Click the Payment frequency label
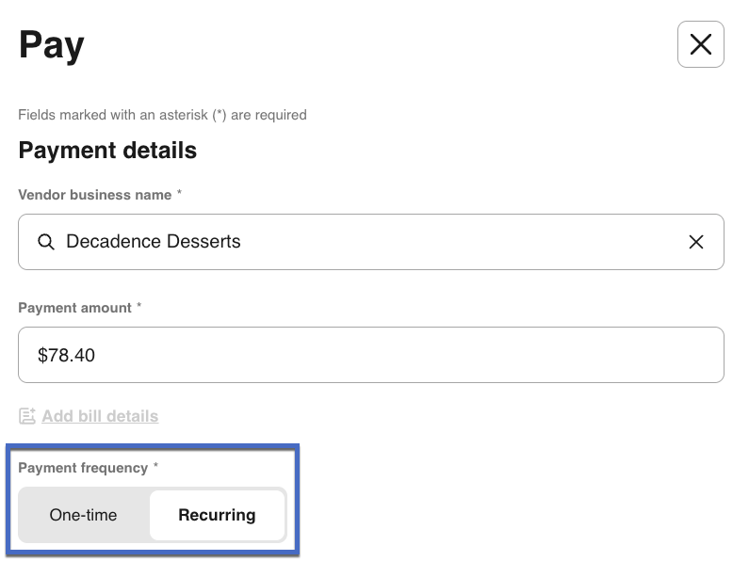The image size is (749, 561). pyautogui.click(x=83, y=468)
